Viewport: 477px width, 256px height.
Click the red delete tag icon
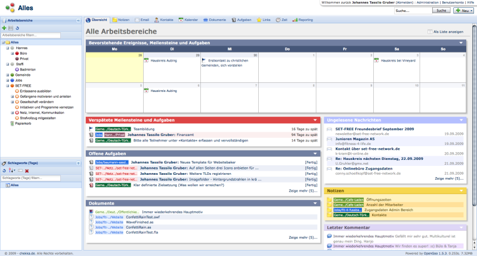(27, 171)
